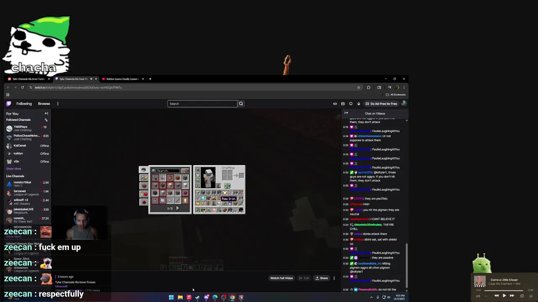Click Go Ad-Free for Free button
This screenshot has width=538, height=302.
(x=381, y=104)
